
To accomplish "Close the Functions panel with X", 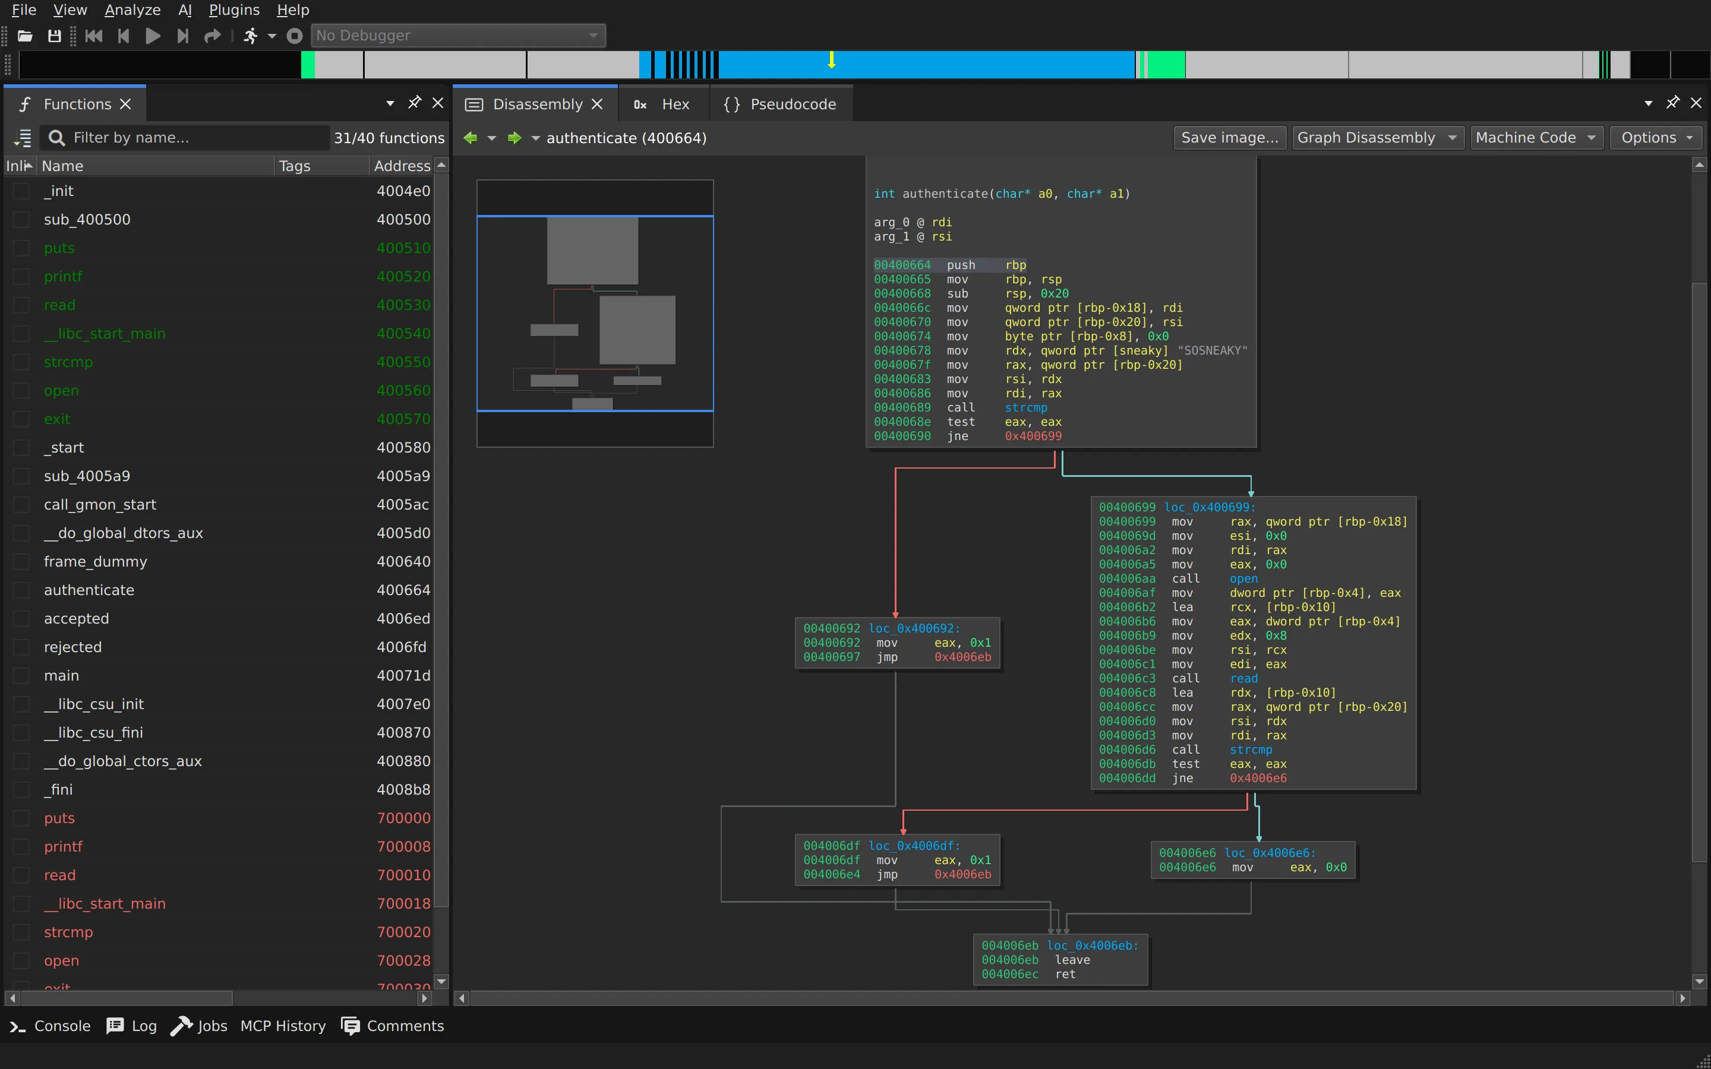I will click(438, 103).
